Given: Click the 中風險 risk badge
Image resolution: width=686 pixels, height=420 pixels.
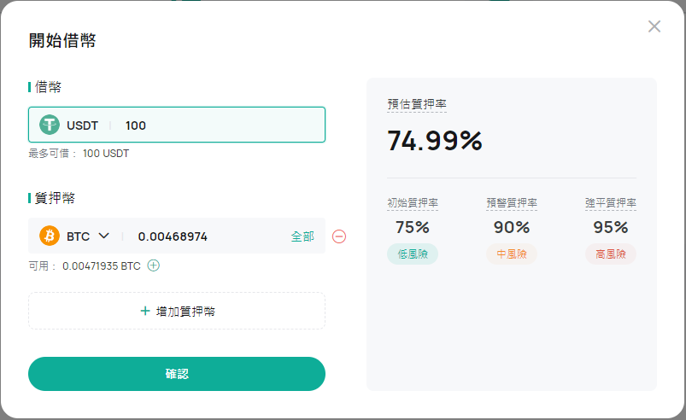Looking at the screenshot, I should (x=512, y=254).
